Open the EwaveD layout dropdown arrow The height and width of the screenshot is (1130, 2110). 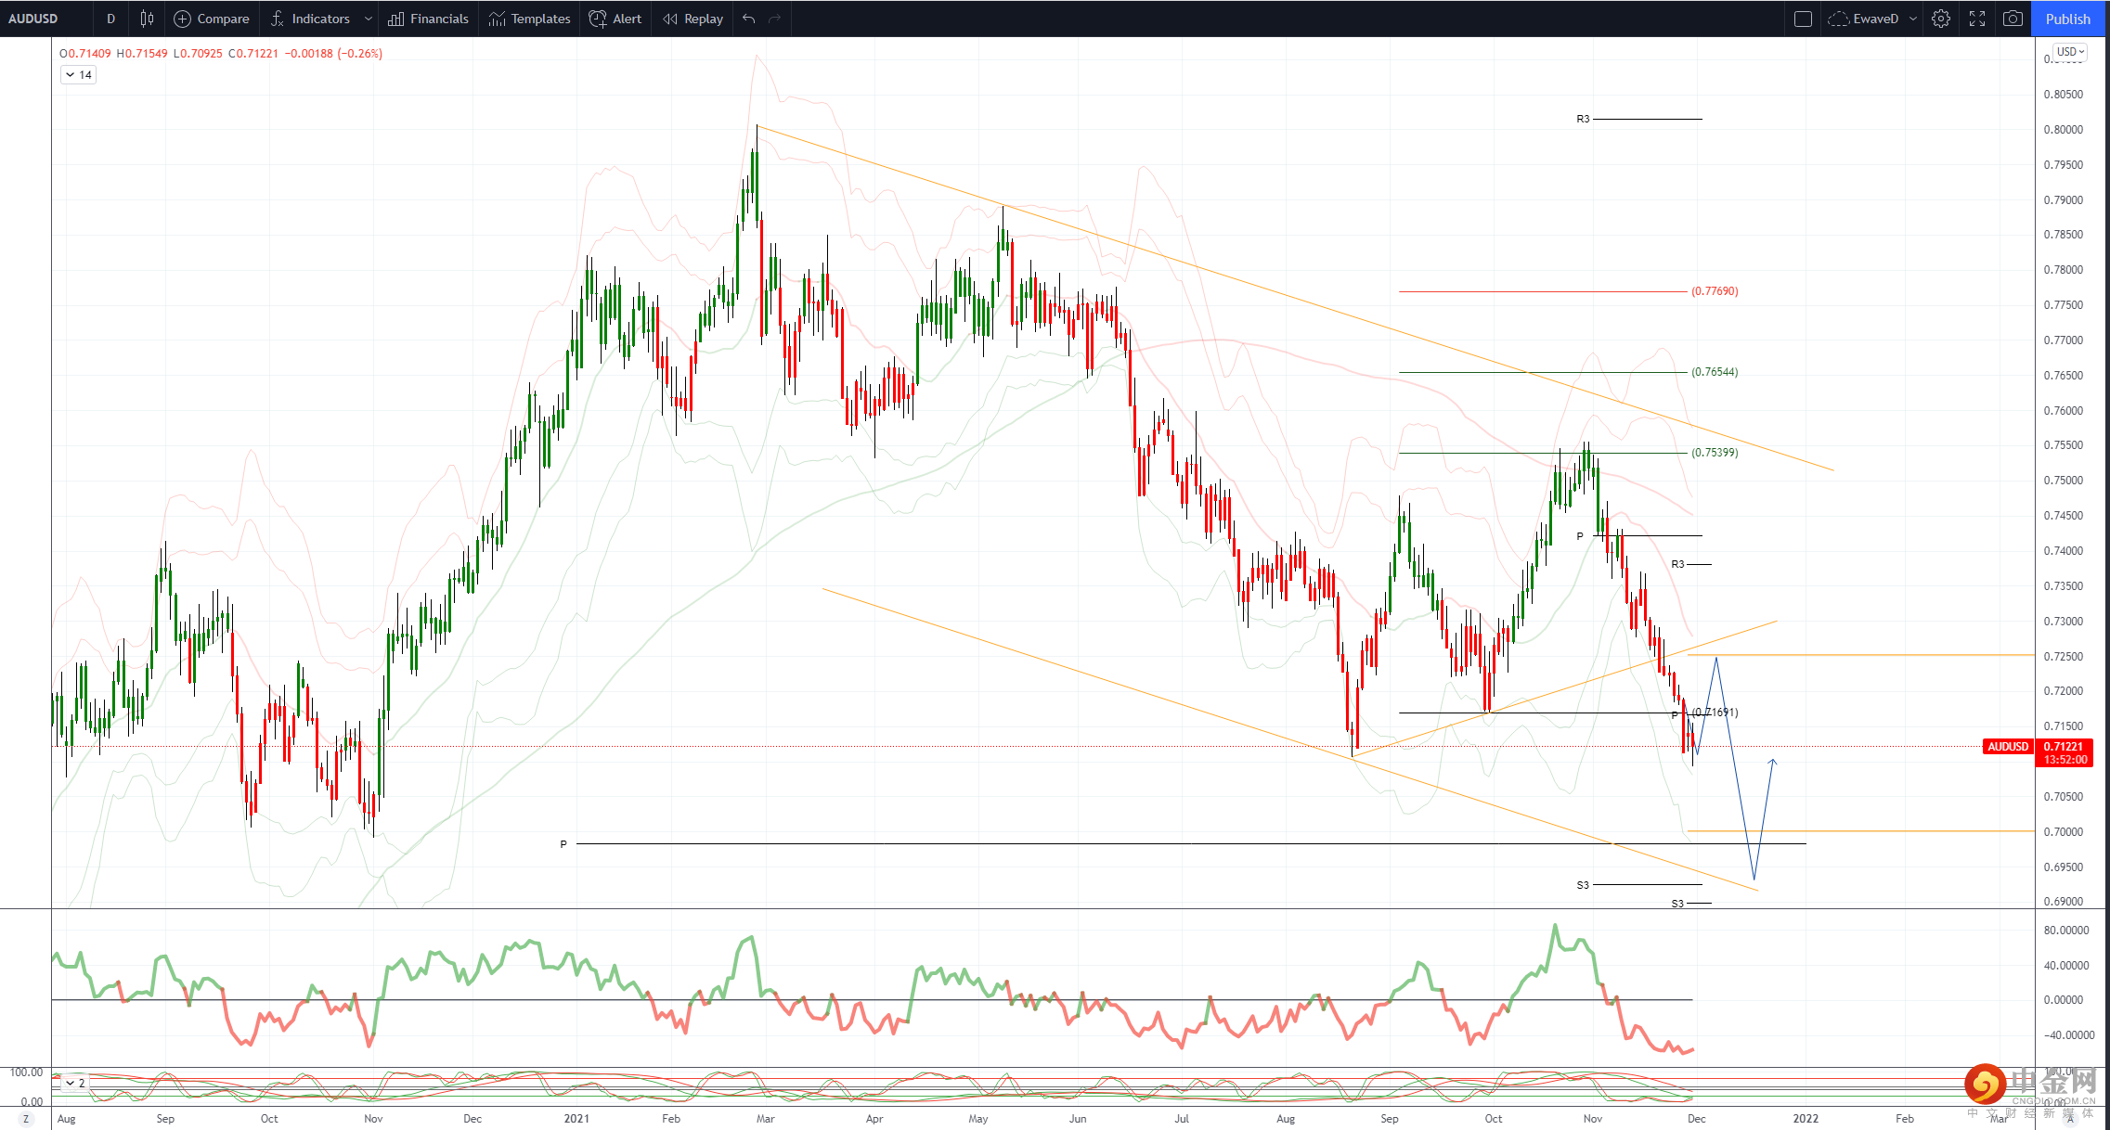[x=1913, y=19]
